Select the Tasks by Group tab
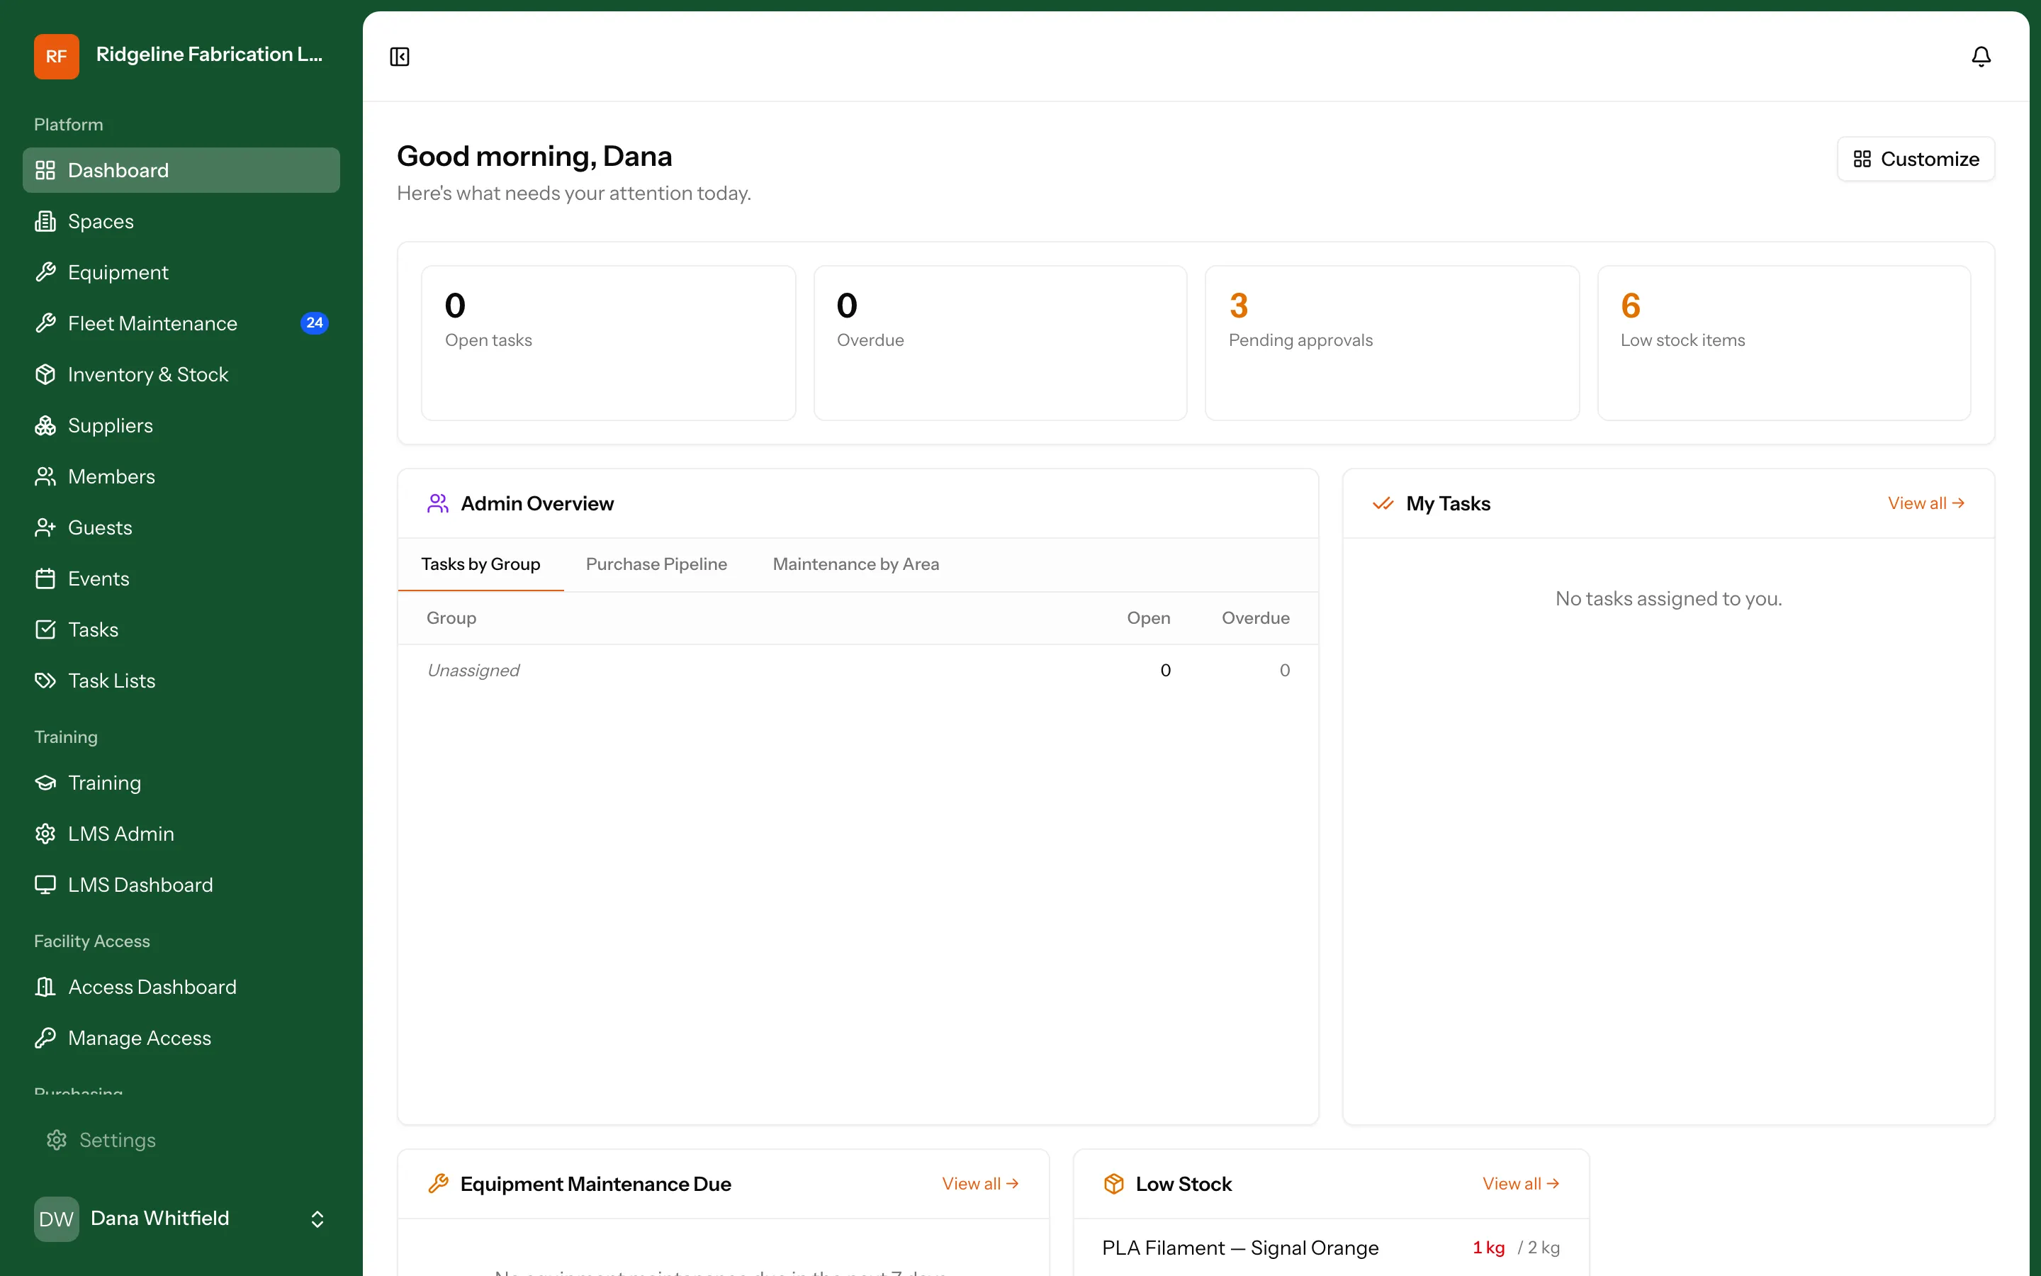 coord(480,564)
